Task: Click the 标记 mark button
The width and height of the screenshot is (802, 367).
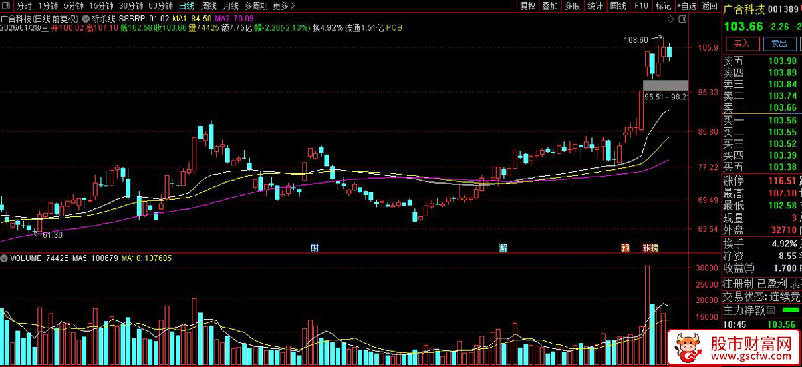Action: coord(663,6)
